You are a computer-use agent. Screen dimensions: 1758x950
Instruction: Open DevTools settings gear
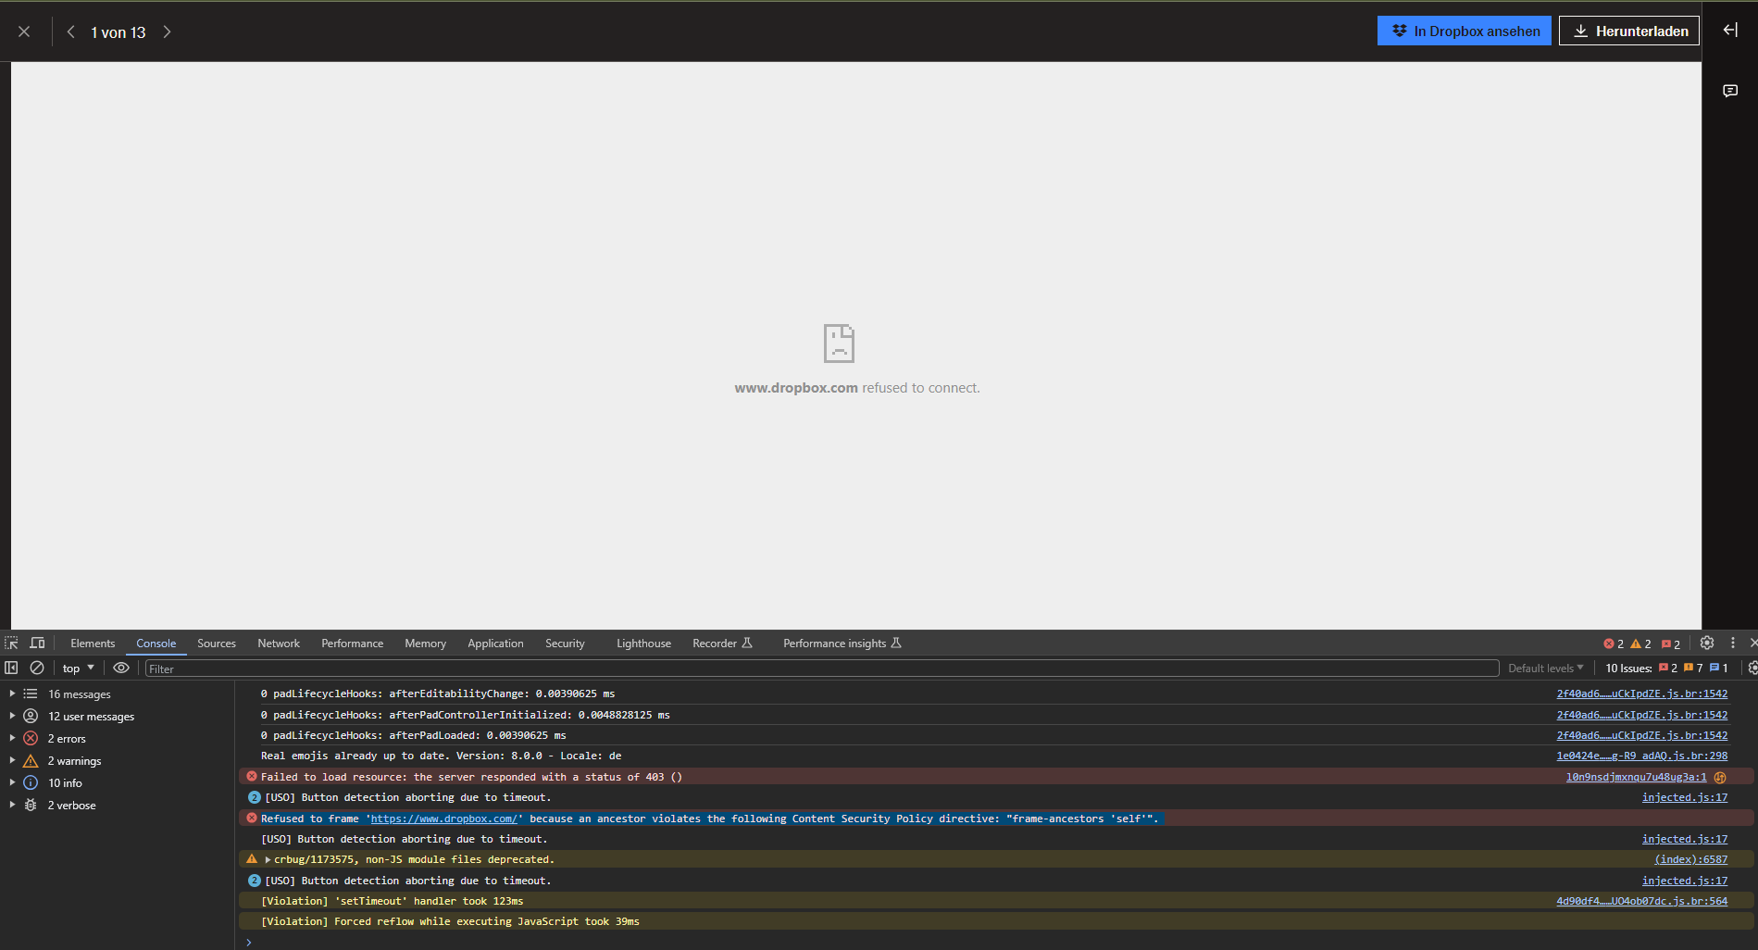(1707, 643)
